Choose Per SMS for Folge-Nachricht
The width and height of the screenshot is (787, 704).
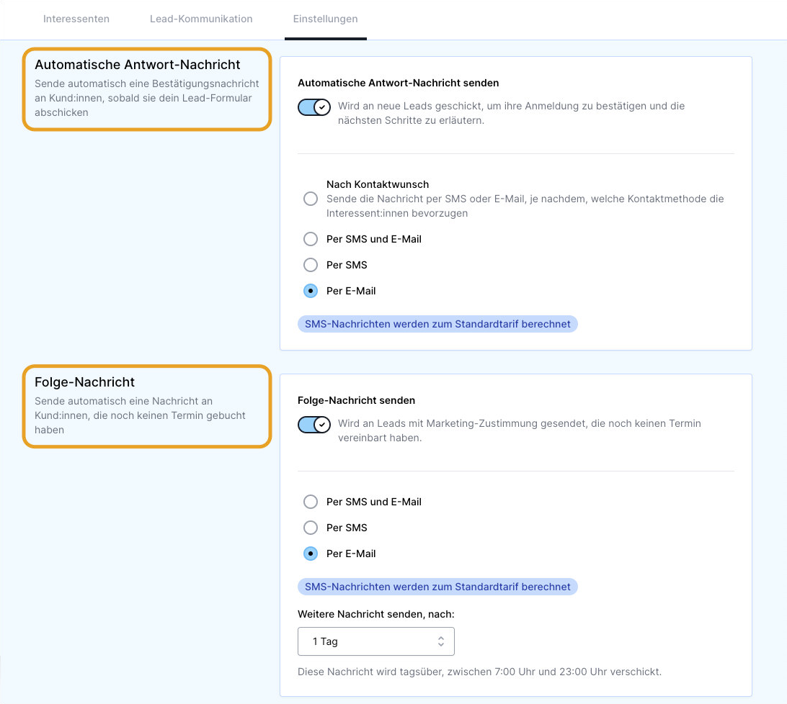(x=311, y=528)
